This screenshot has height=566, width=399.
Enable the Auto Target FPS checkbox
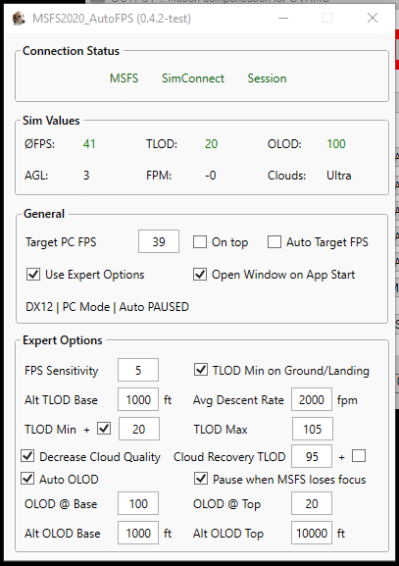coord(274,242)
